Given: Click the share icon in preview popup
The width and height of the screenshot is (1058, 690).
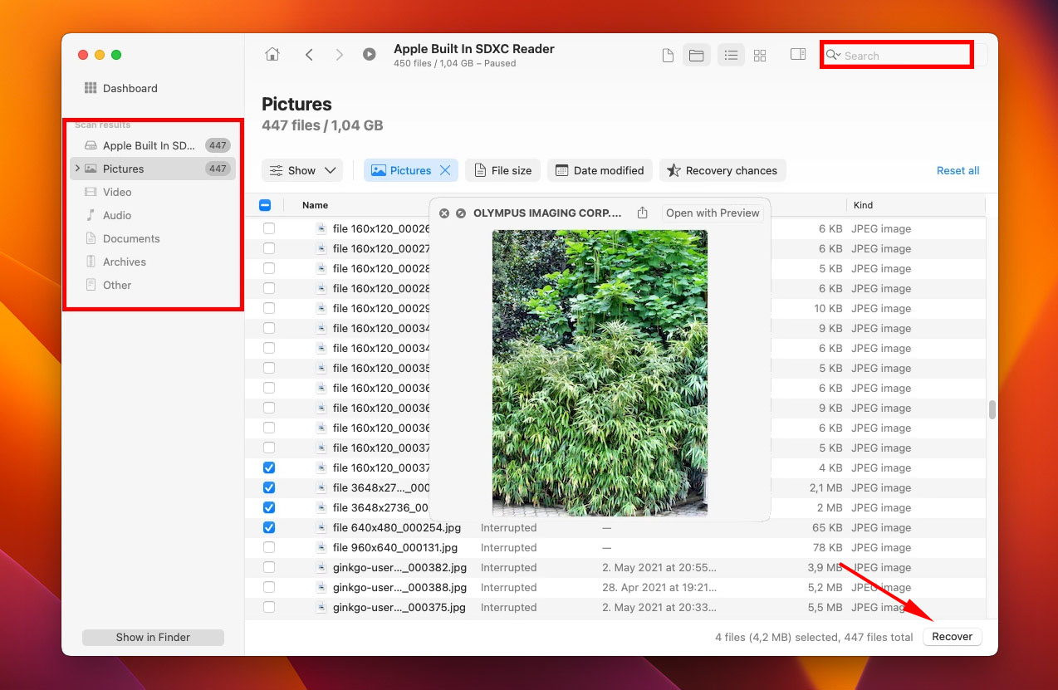Looking at the screenshot, I should 643,213.
